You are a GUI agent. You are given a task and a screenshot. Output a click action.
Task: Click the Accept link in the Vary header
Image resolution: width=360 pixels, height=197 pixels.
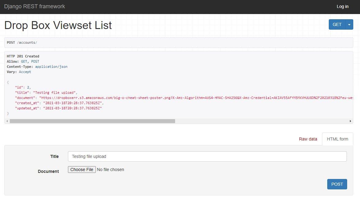tap(25, 71)
